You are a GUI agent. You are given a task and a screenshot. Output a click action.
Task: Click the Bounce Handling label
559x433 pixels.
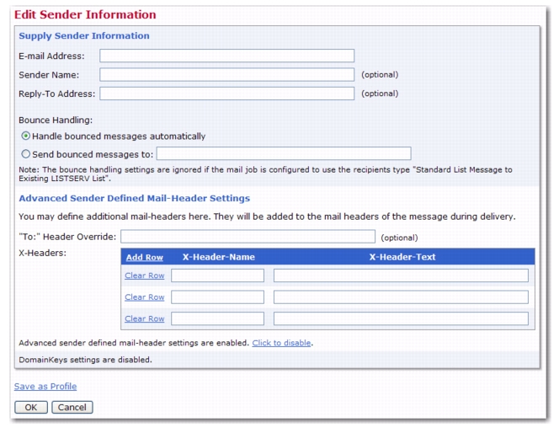[56, 120]
